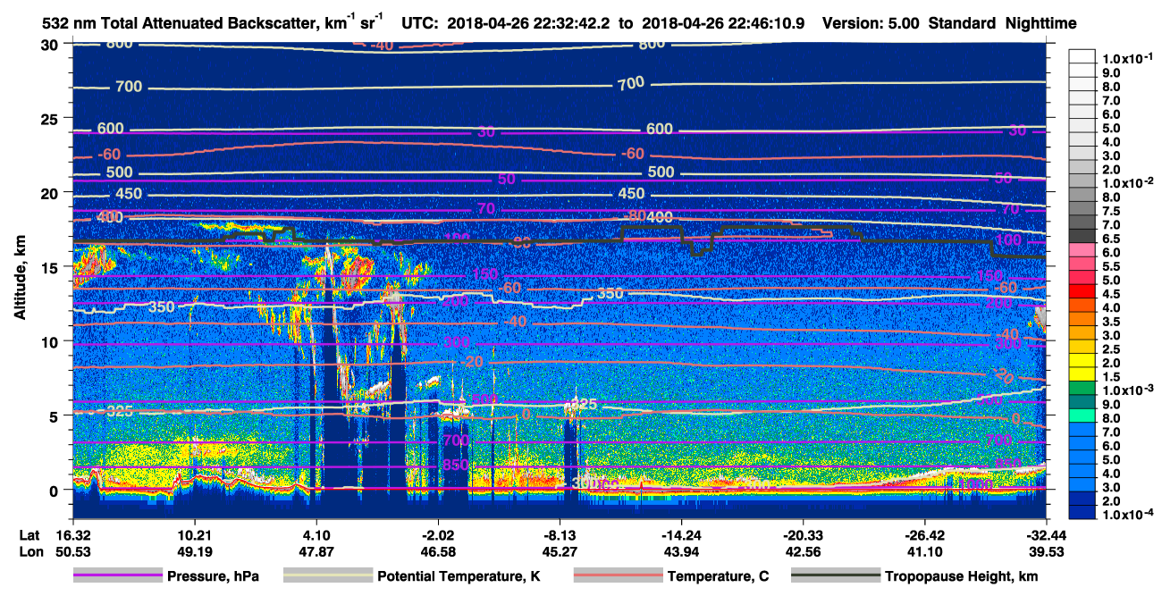Click the latitude value '16.32'

coord(72,535)
